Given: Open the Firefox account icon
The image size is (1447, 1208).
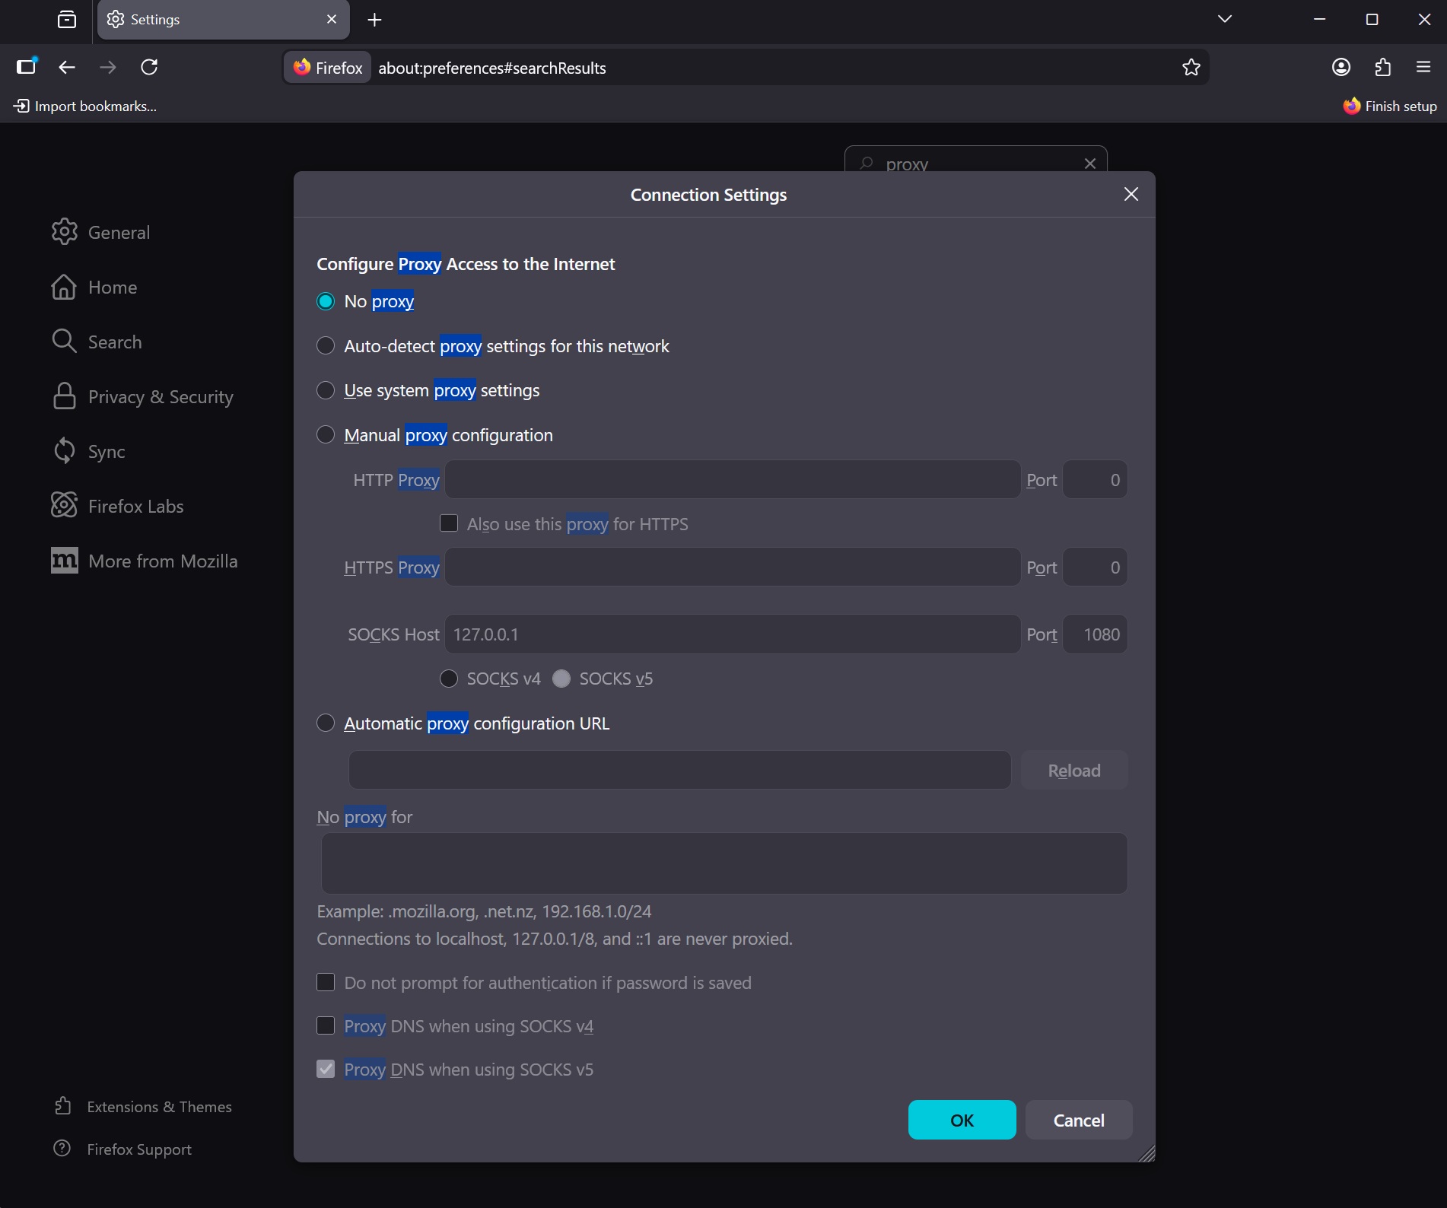Looking at the screenshot, I should 1340,67.
